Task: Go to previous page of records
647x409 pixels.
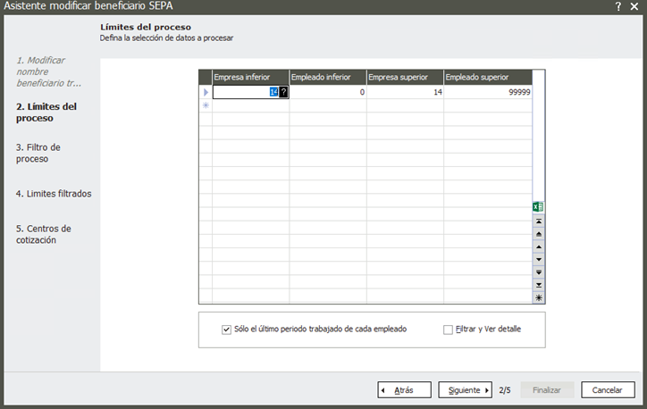Action: (539, 232)
